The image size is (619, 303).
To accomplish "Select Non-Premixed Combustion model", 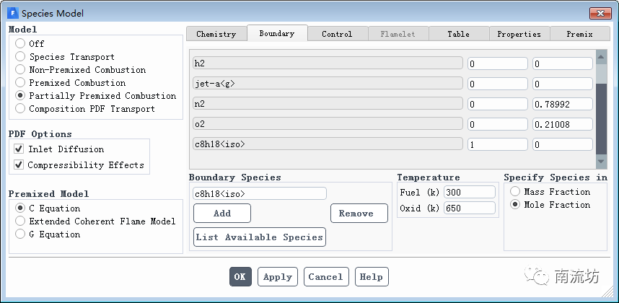I will point(20,70).
